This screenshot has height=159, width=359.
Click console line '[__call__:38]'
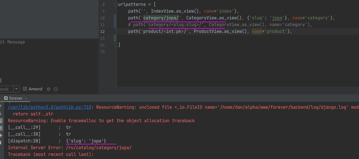[x=24, y=134]
